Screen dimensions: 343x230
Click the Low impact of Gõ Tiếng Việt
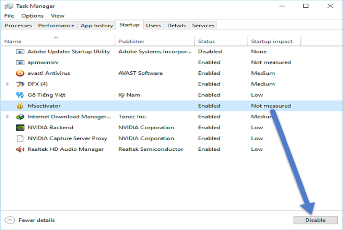point(257,95)
